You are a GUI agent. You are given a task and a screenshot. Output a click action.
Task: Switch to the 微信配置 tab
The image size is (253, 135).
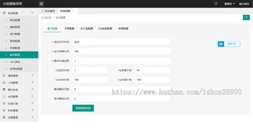pyautogui.click(x=123, y=29)
